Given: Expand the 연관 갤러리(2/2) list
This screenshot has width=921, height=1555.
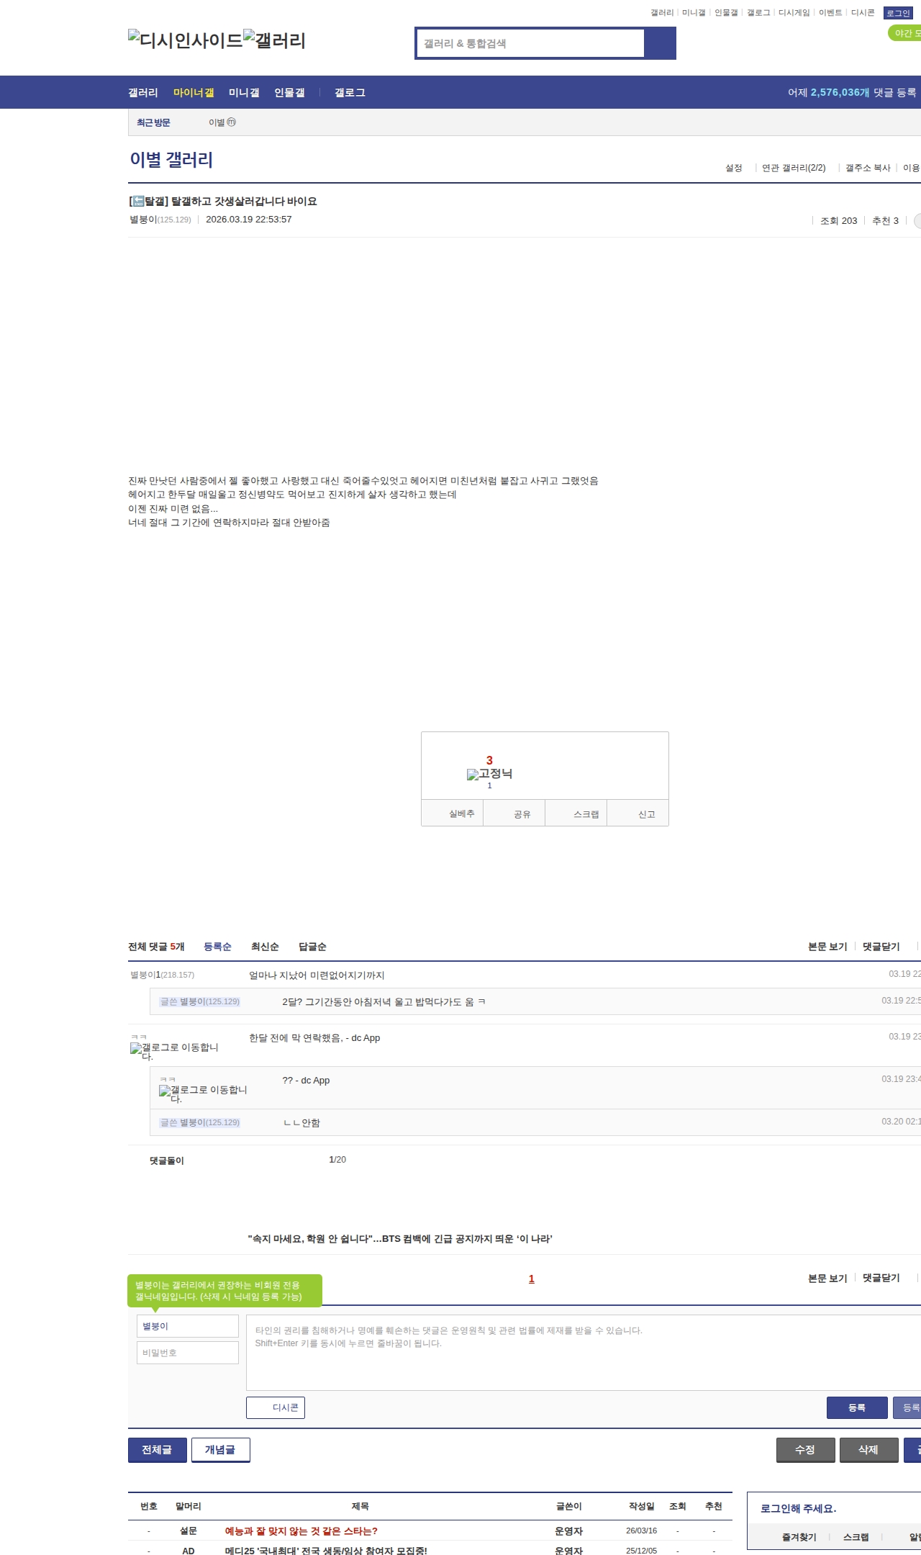Looking at the screenshot, I should (794, 168).
